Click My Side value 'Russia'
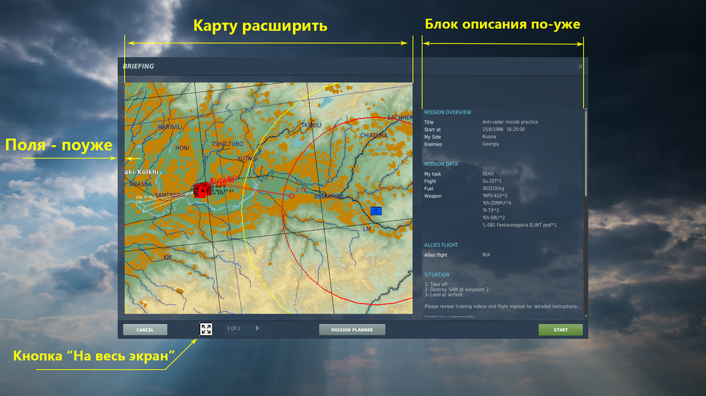The width and height of the screenshot is (706, 396). pos(489,137)
